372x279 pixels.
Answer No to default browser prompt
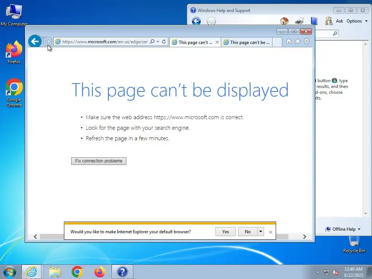(247, 231)
